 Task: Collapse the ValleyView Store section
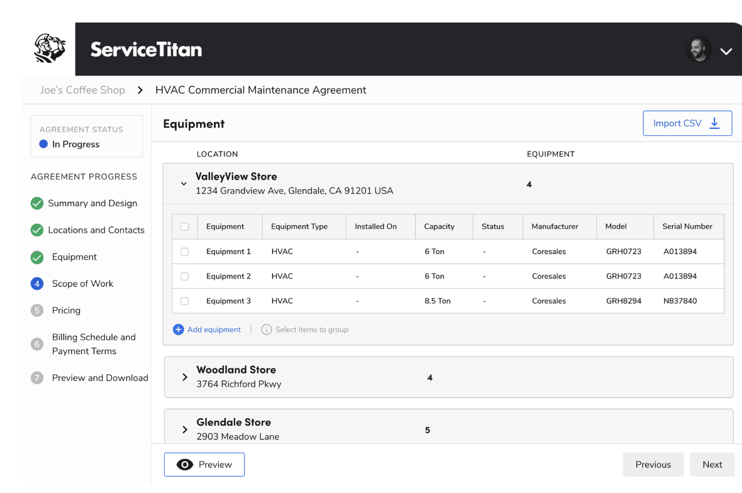184,184
